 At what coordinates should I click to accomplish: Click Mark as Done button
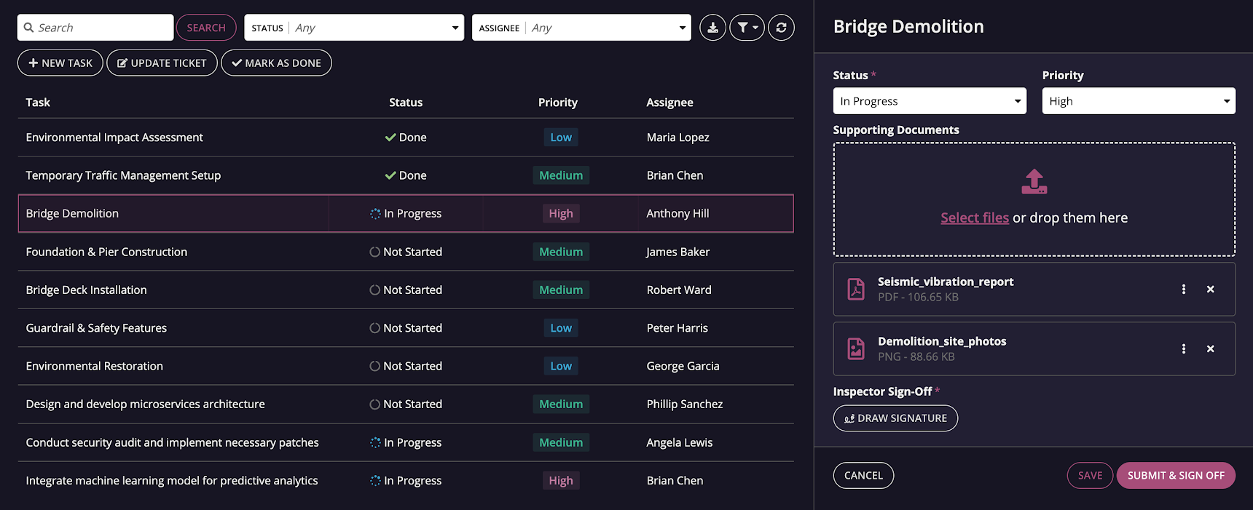[276, 63]
